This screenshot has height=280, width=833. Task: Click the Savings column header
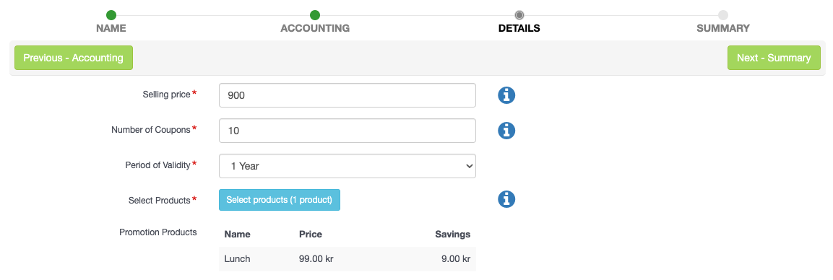coord(453,235)
